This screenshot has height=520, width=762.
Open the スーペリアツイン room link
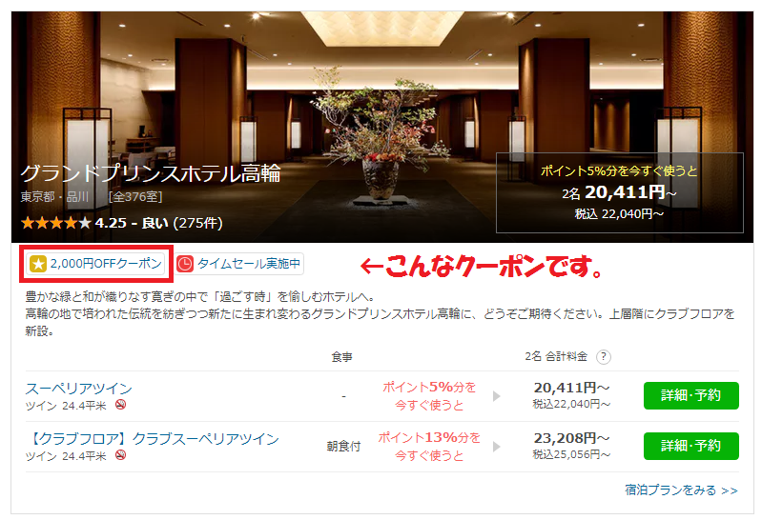[79, 389]
